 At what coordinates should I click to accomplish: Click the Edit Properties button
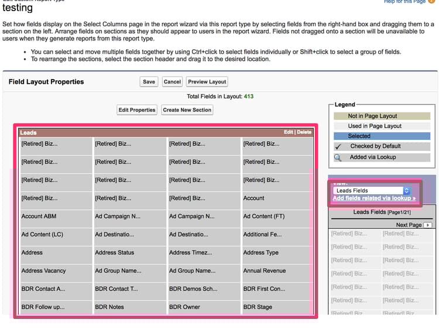pyautogui.click(x=137, y=109)
